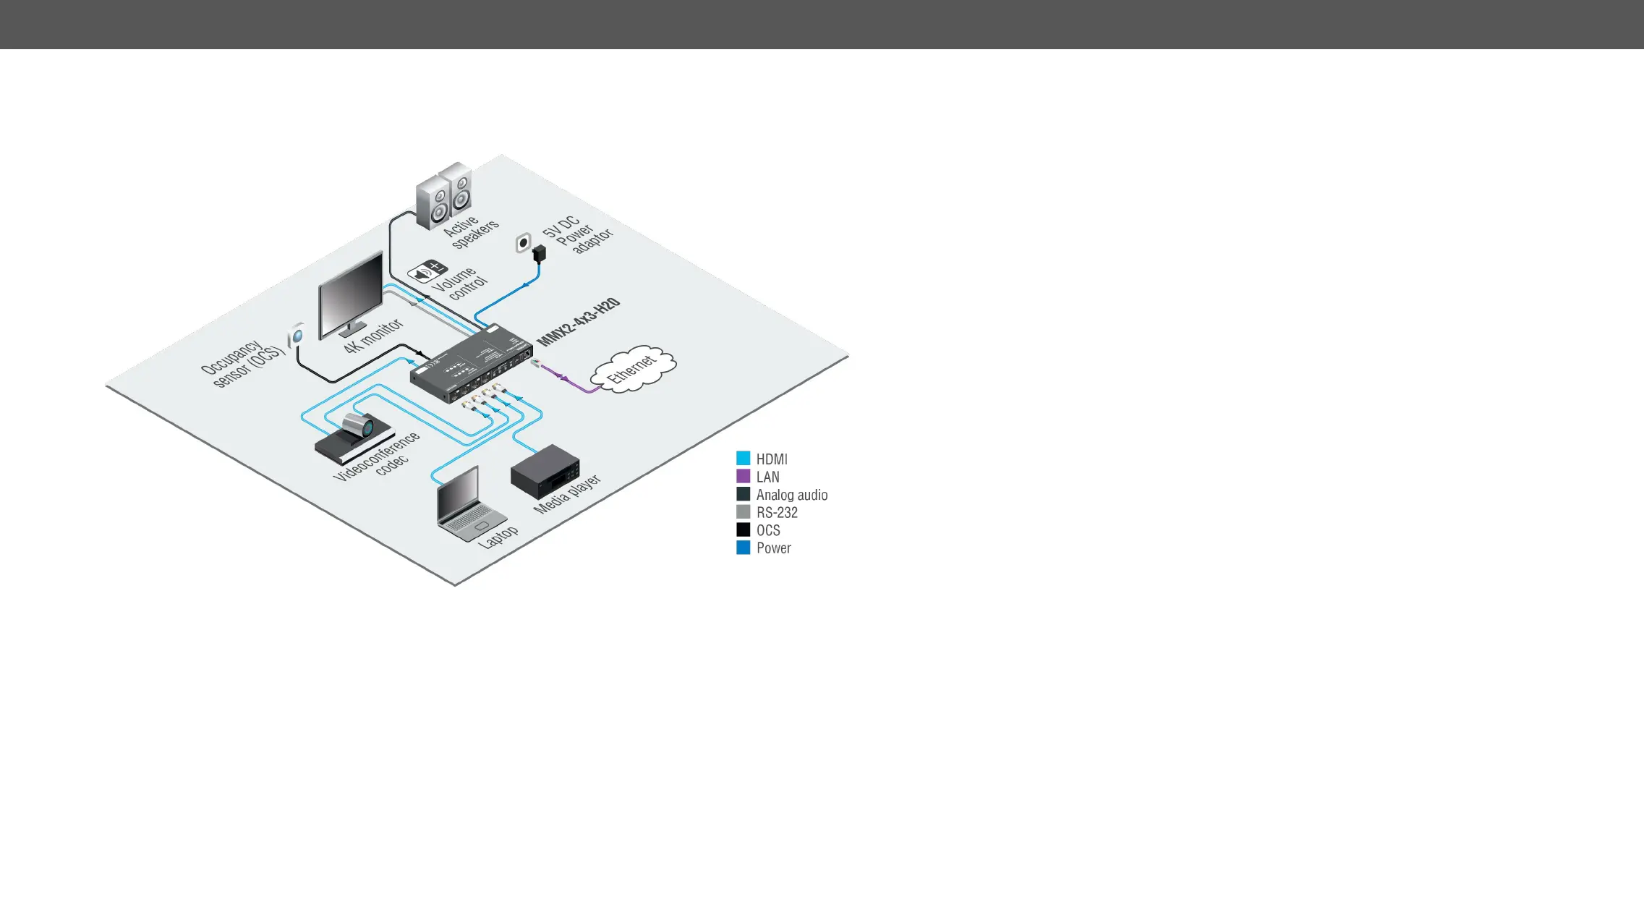Click the occupancy sensor device icon
1644x923 pixels.
pyautogui.click(x=297, y=335)
